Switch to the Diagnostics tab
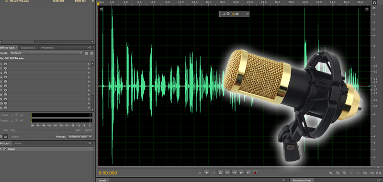Screen dimensions: 383x182 pos(28,48)
